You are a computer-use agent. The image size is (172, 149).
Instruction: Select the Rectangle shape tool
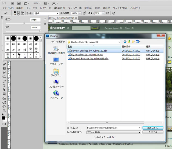[4, 94]
